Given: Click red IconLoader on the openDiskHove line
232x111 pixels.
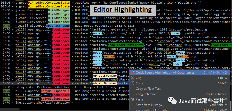Looking at the screenshot, I should 60,95.
